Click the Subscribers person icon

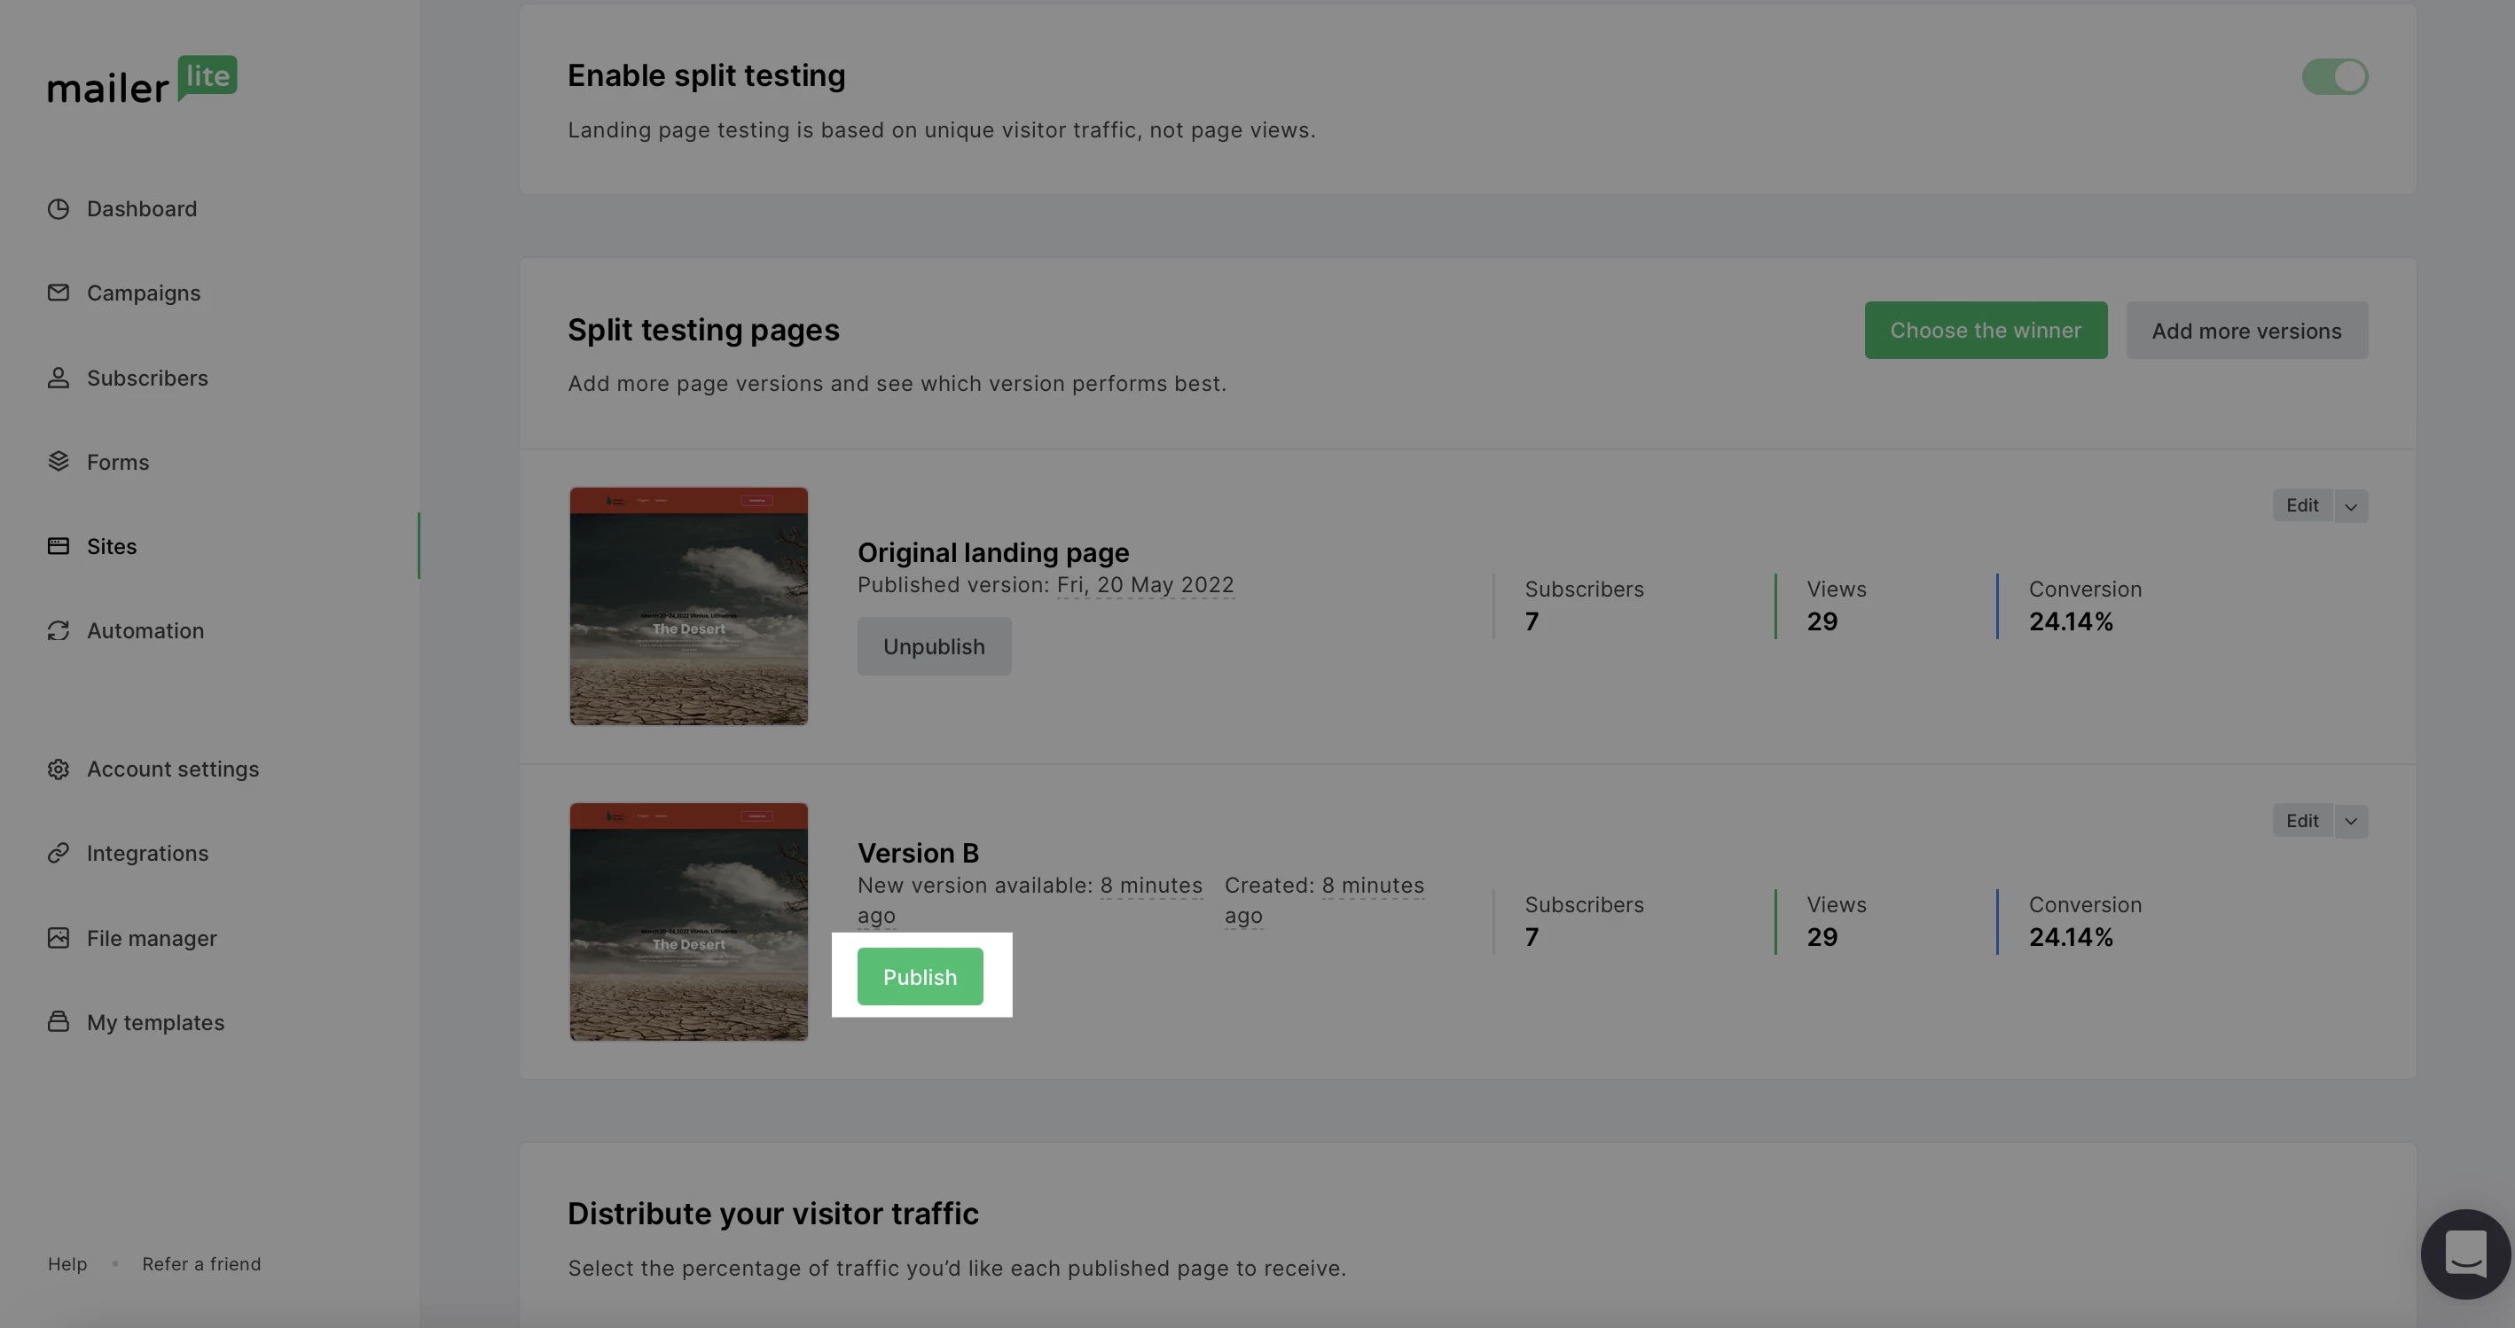[x=59, y=378]
